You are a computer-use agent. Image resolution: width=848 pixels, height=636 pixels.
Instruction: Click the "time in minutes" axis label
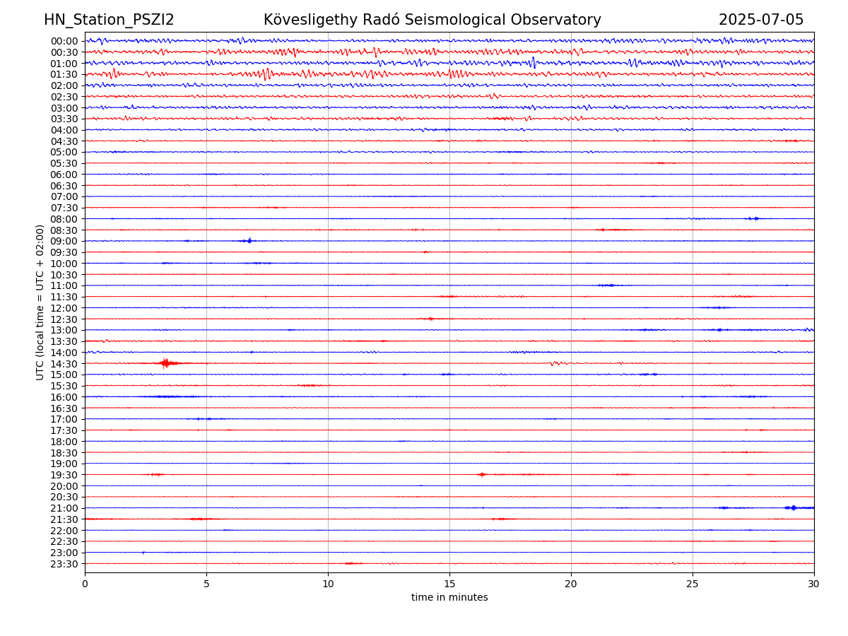[449, 598]
